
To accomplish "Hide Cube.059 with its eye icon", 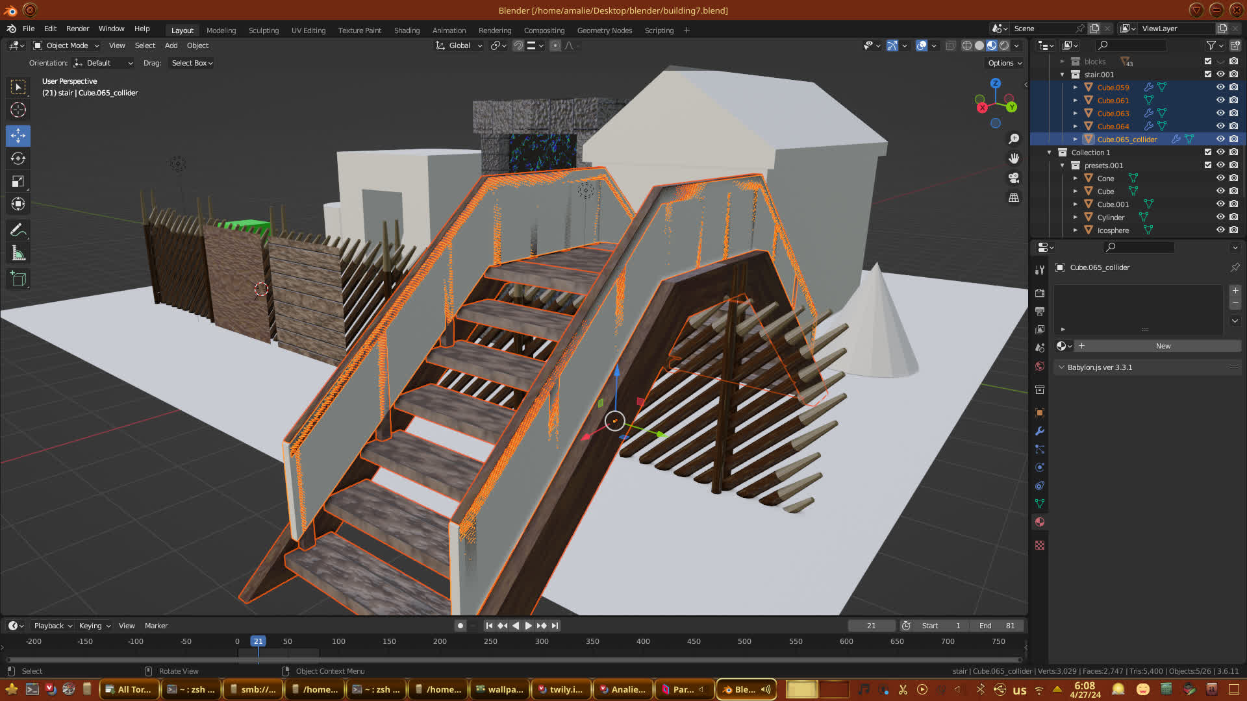I will (1220, 87).
